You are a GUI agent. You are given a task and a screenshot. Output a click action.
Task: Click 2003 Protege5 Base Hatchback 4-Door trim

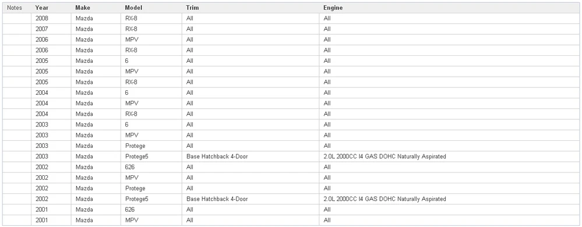217,157
